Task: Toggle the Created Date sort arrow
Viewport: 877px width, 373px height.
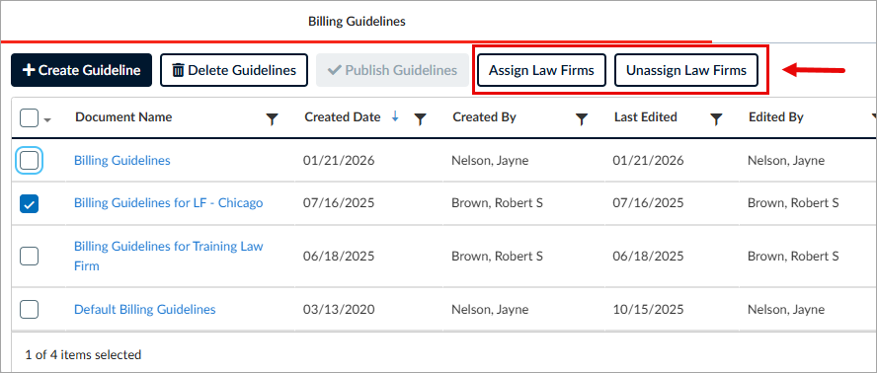Action: click(x=395, y=116)
